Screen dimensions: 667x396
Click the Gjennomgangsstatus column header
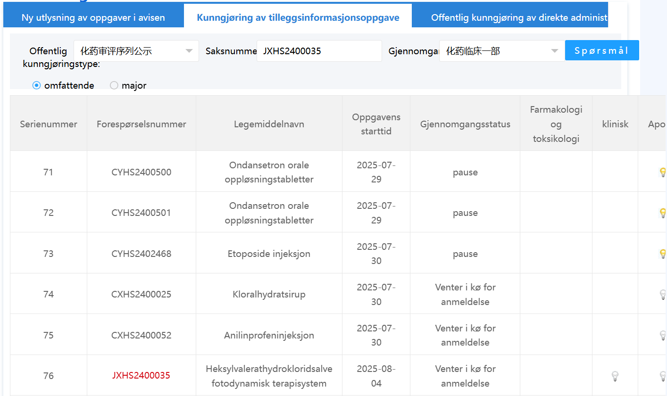(x=465, y=124)
